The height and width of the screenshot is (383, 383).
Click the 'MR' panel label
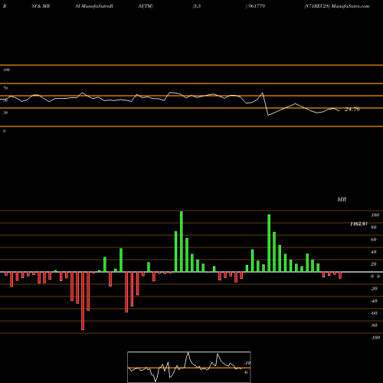[x=342, y=199]
